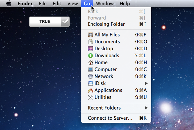
Task: Open the View menu
Action: pos(73,3)
